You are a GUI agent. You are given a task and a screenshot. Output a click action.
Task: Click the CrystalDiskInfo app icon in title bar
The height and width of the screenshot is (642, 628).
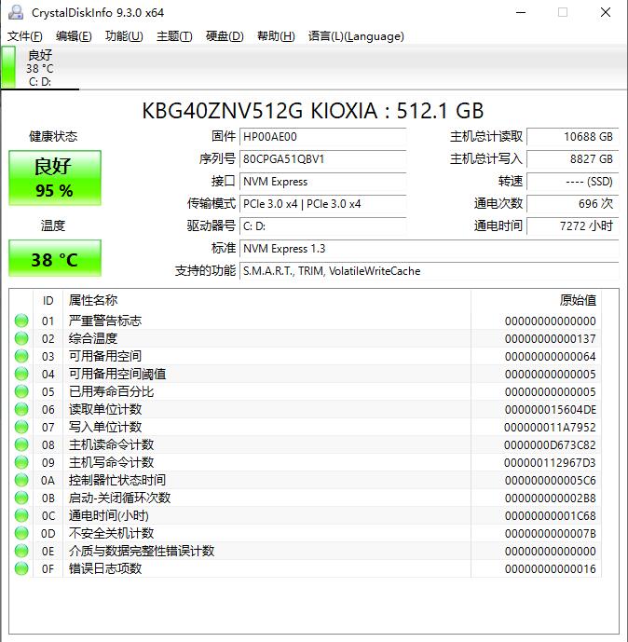(16, 12)
